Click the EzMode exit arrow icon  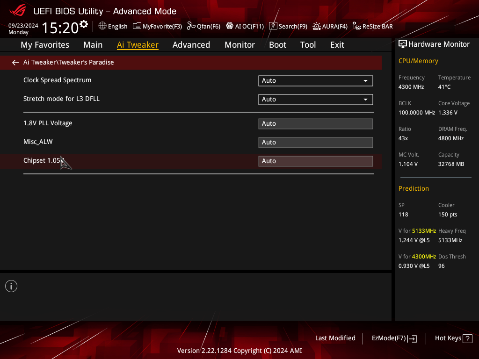(412, 338)
